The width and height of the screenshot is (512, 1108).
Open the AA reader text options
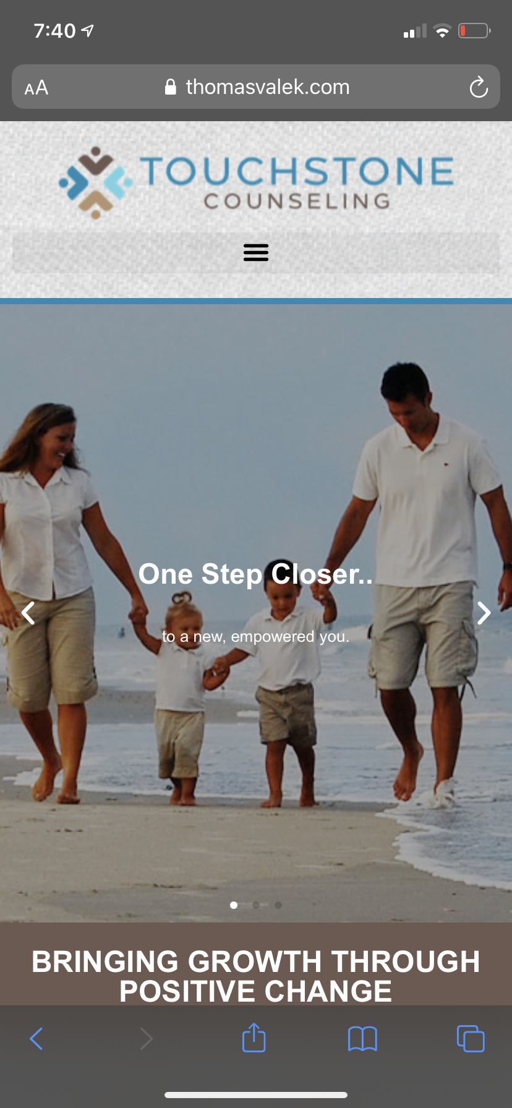pyautogui.click(x=36, y=87)
